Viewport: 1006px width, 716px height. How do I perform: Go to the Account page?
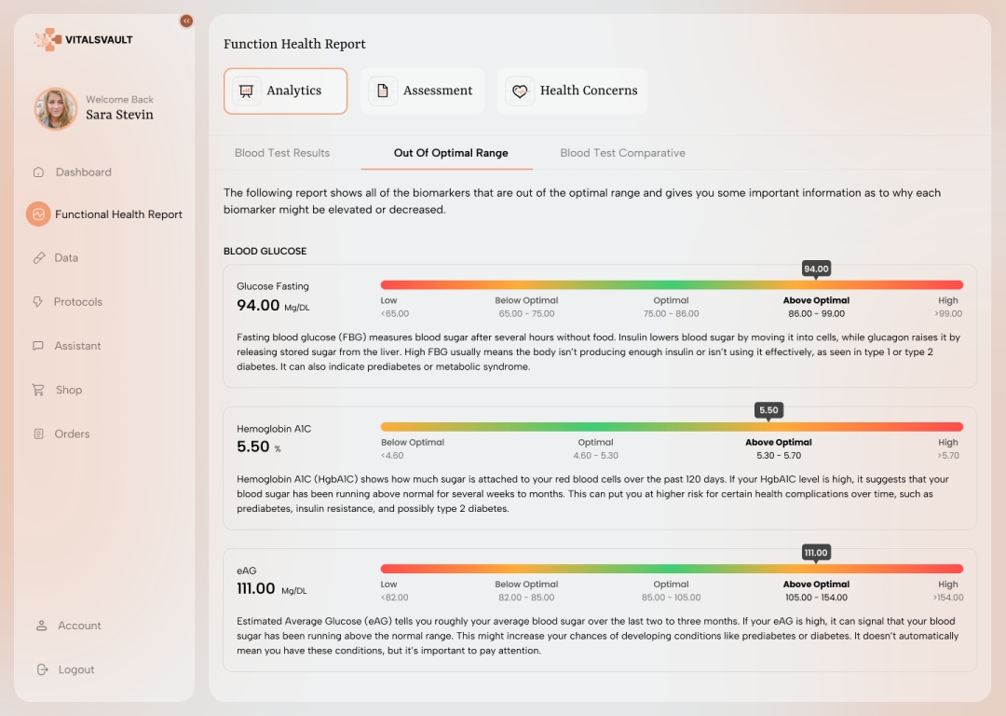(x=79, y=626)
